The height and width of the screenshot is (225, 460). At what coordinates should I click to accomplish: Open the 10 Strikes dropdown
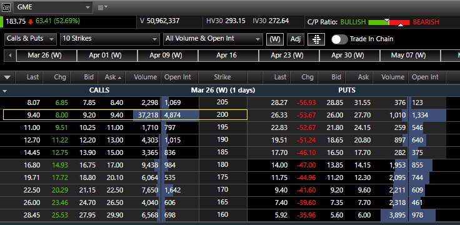(109, 39)
